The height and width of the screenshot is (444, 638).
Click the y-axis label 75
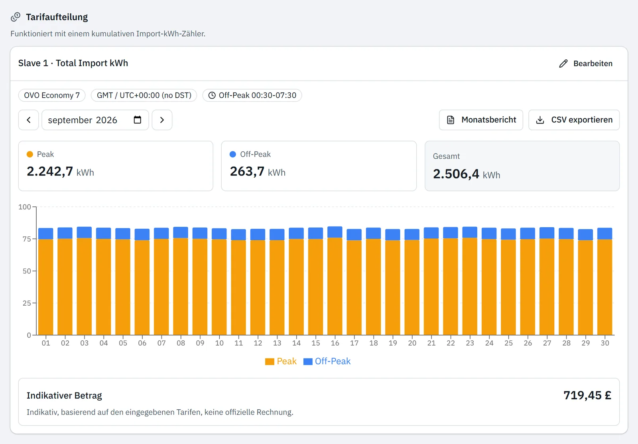27,239
